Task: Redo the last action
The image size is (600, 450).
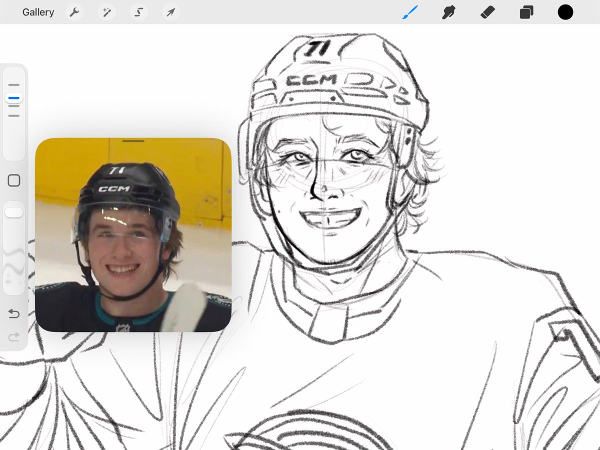Action: 14,337
